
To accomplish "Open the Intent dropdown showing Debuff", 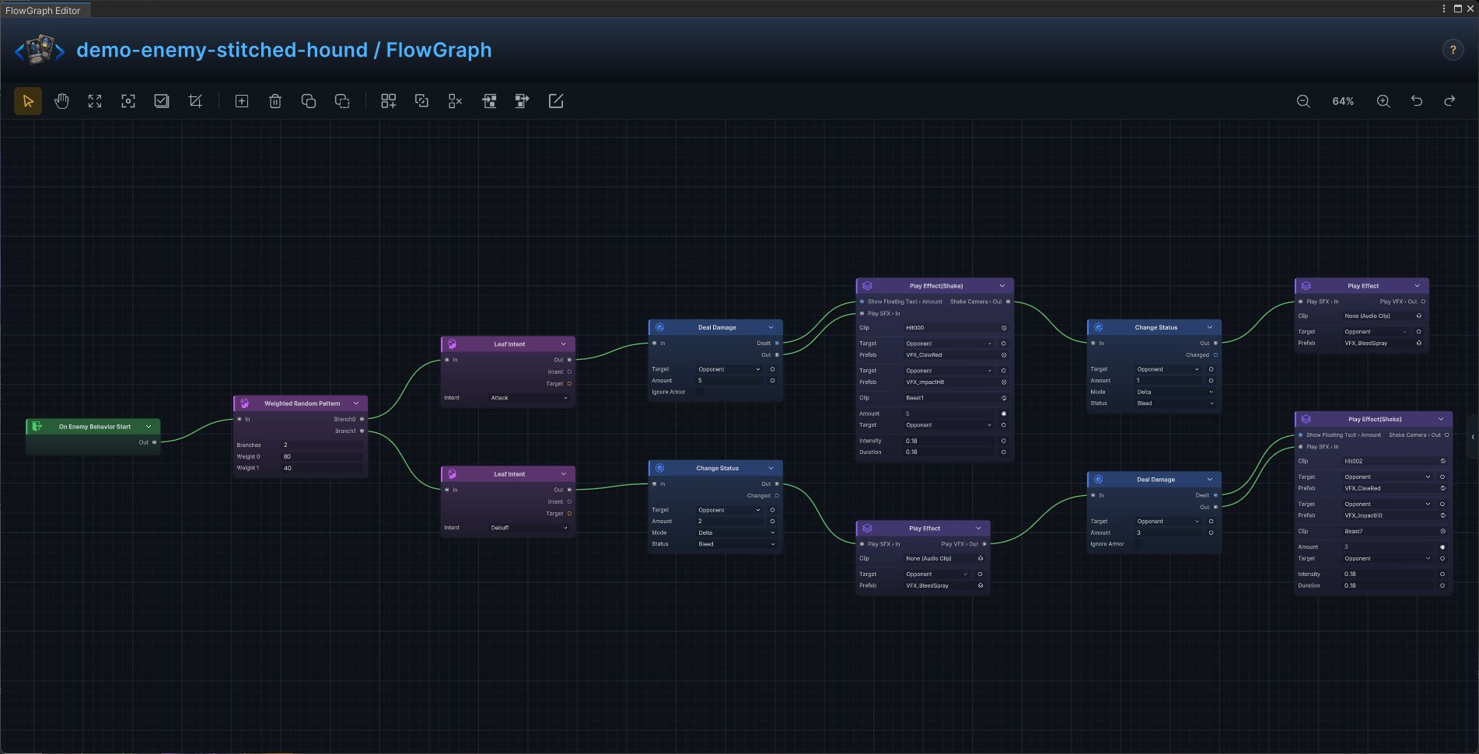I will click(x=530, y=528).
